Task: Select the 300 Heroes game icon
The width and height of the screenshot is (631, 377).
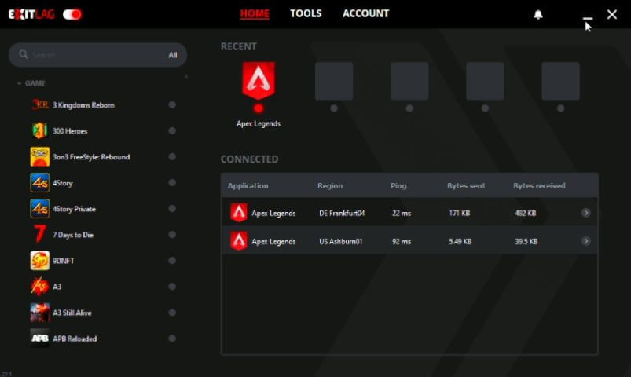Action: (x=40, y=130)
